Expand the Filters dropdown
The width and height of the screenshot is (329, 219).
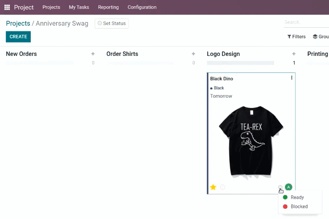click(297, 36)
